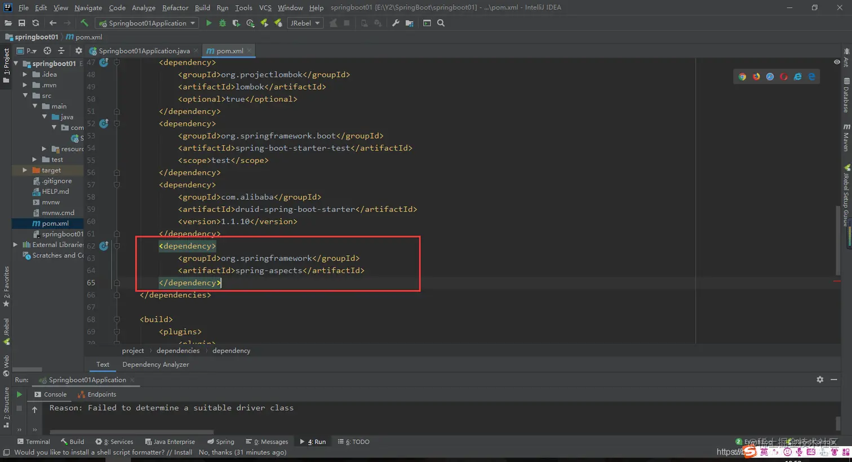Open preview in Chrome browser icon

(742, 77)
